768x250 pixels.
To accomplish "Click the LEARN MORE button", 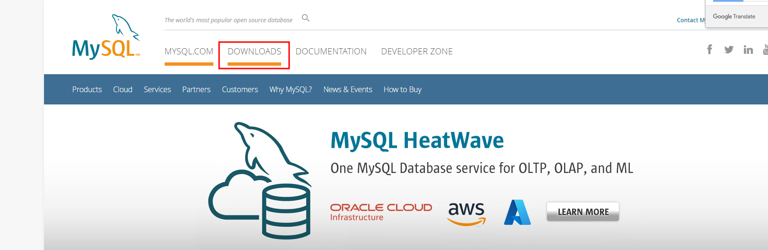I will pyautogui.click(x=583, y=212).
